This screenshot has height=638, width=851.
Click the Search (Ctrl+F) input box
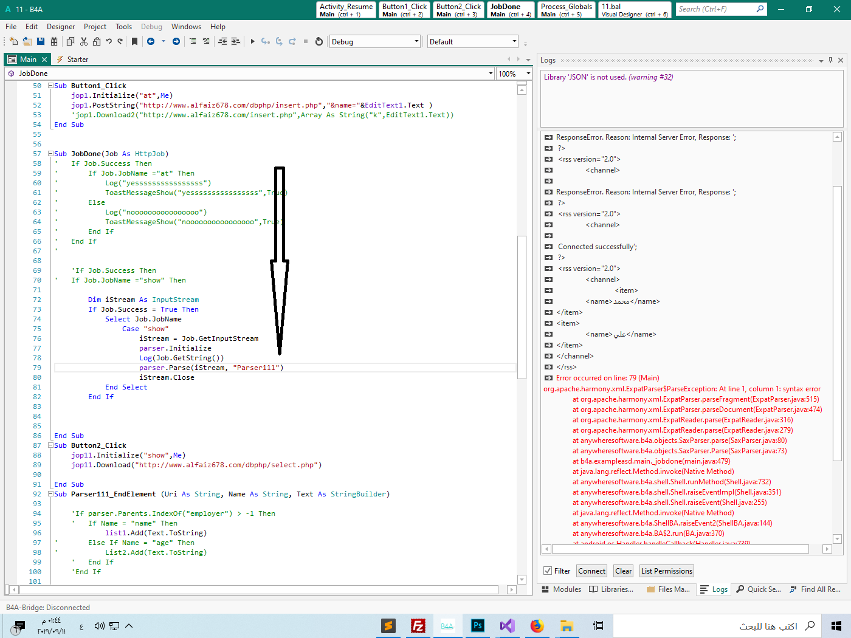pyautogui.click(x=716, y=9)
